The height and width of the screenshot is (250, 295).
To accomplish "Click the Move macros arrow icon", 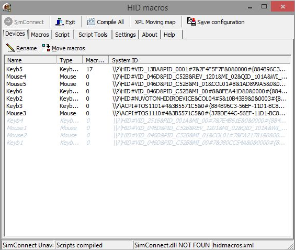I will (x=46, y=48).
